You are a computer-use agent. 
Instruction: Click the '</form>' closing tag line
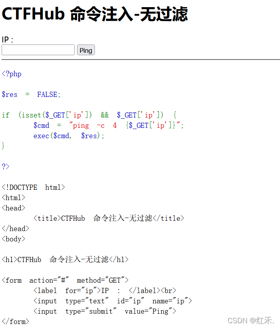[15, 322]
